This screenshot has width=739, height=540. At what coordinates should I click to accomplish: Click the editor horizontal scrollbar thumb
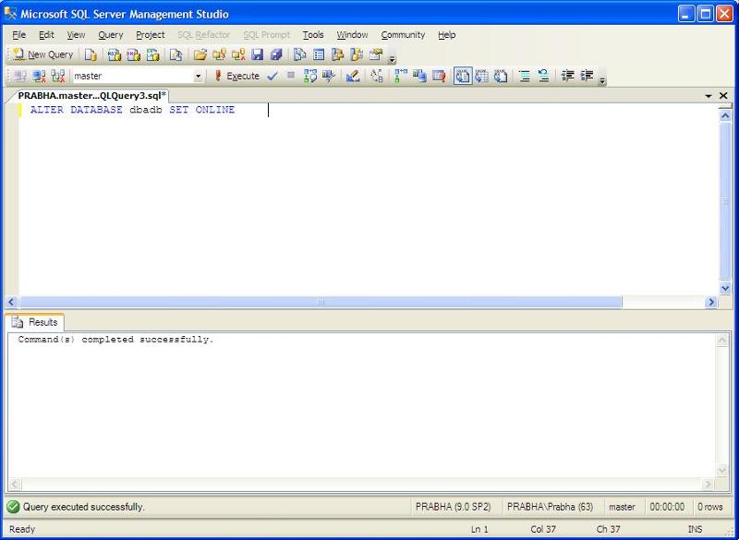[321, 302]
